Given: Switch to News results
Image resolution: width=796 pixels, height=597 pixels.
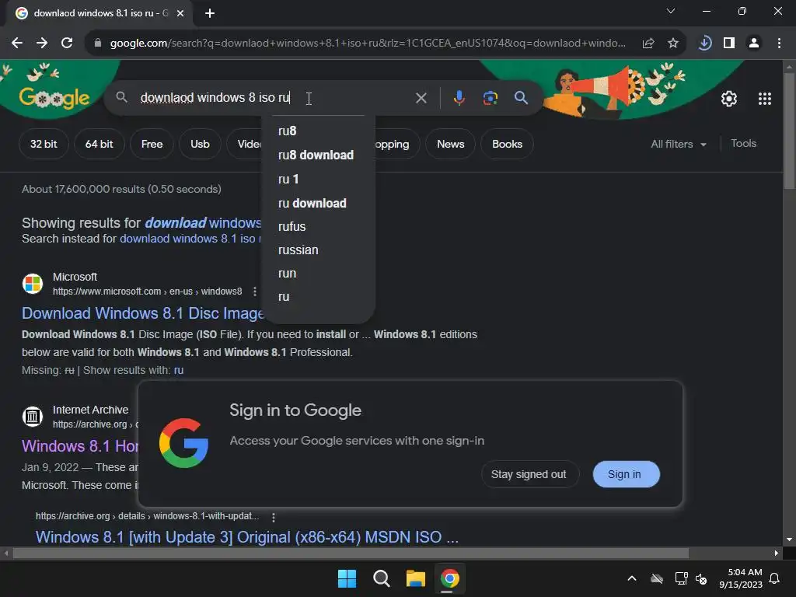Looking at the screenshot, I should [x=450, y=144].
